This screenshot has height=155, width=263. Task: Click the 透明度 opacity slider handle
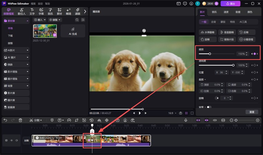(233, 65)
